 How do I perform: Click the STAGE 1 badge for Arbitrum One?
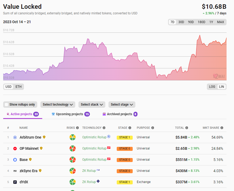click(x=124, y=137)
